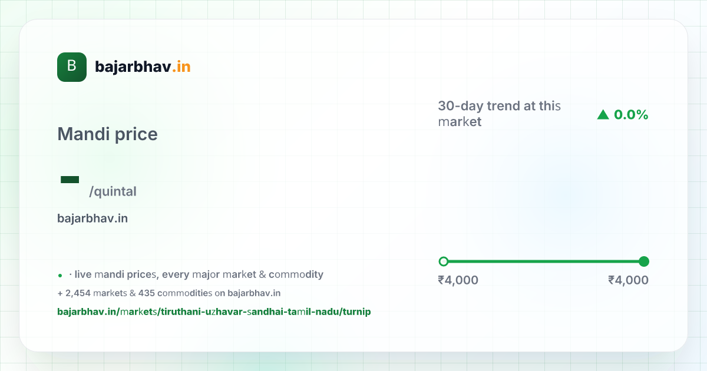
Task: Click the '0.0%' trend value
Action: click(x=631, y=115)
